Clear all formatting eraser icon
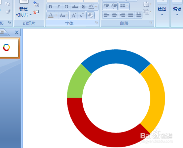 [x=90, y=15]
